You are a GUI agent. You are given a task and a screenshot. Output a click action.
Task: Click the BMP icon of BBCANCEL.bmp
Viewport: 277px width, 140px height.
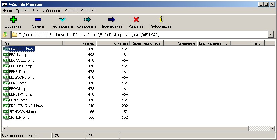pyautogui.click(x=6, y=60)
